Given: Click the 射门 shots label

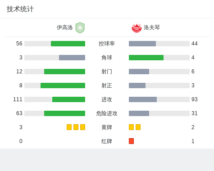Looking at the screenshot, I should [107, 72].
